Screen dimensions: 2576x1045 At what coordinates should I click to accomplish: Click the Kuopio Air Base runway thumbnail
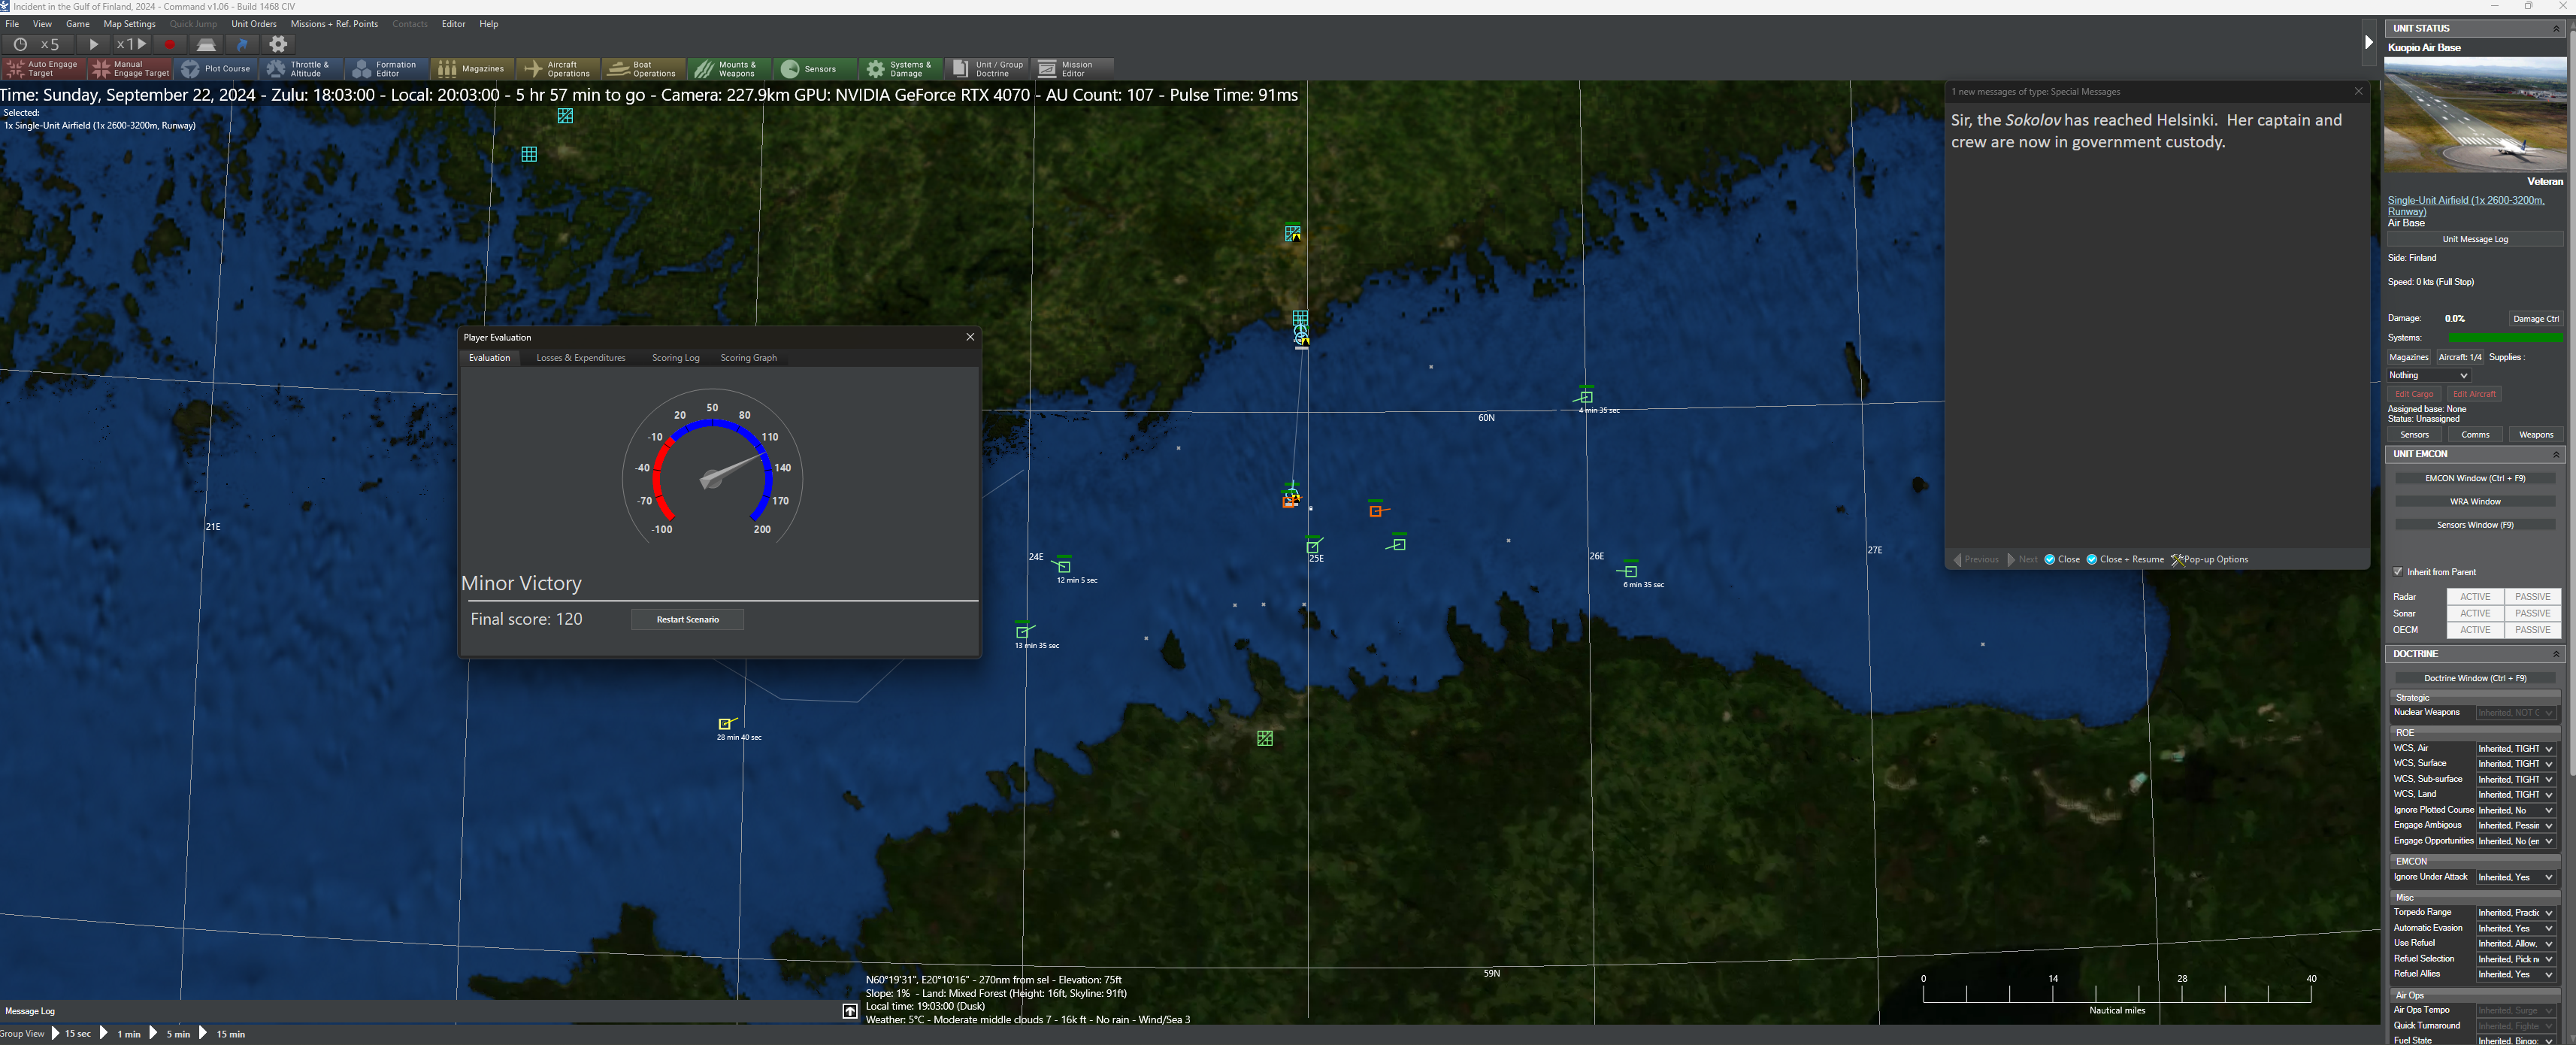point(2475,115)
